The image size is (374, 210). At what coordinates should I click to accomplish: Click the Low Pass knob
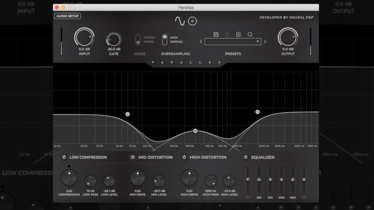(x=90, y=181)
